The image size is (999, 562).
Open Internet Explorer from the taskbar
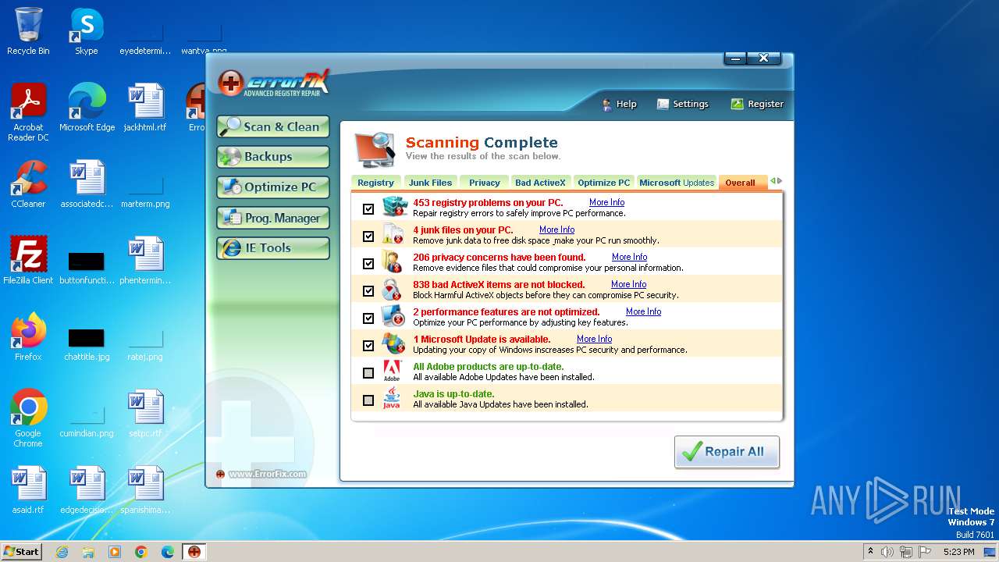tap(62, 552)
